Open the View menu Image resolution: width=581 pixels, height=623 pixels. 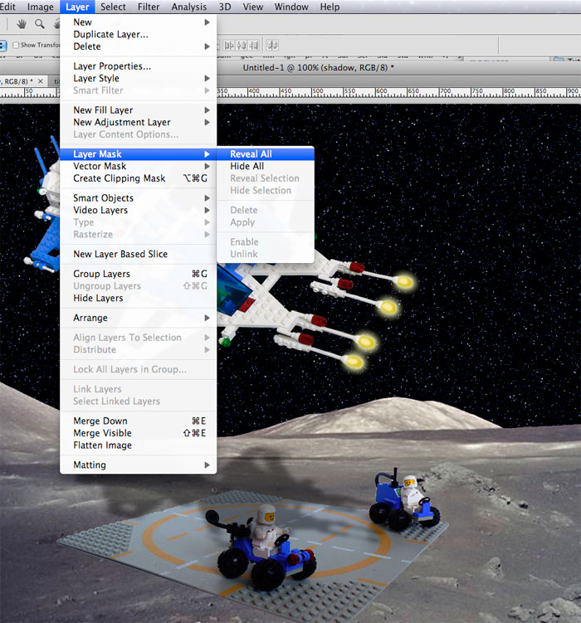click(x=253, y=7)
